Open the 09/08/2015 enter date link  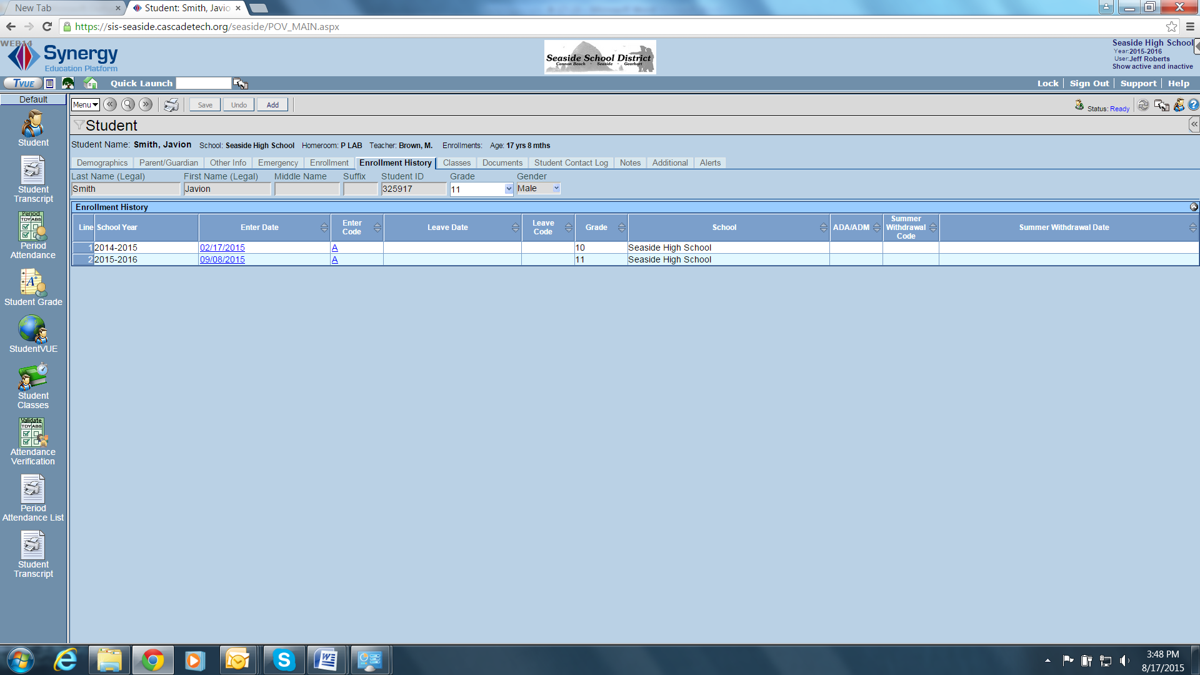click(222, 259)
